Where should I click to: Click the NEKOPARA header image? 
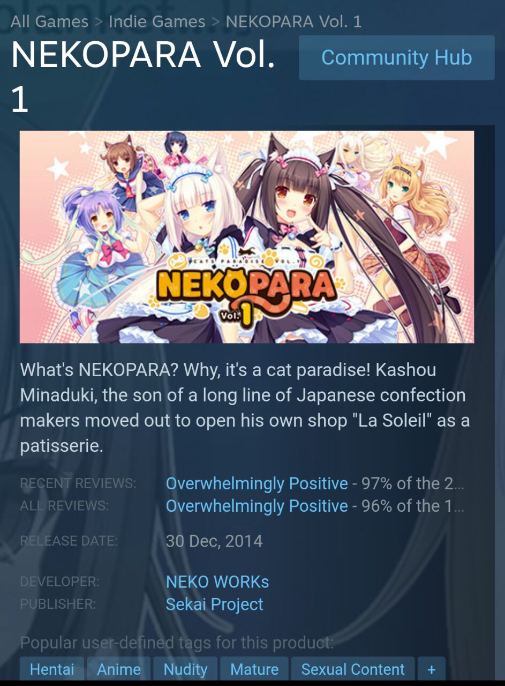click(x=247, y=237)
